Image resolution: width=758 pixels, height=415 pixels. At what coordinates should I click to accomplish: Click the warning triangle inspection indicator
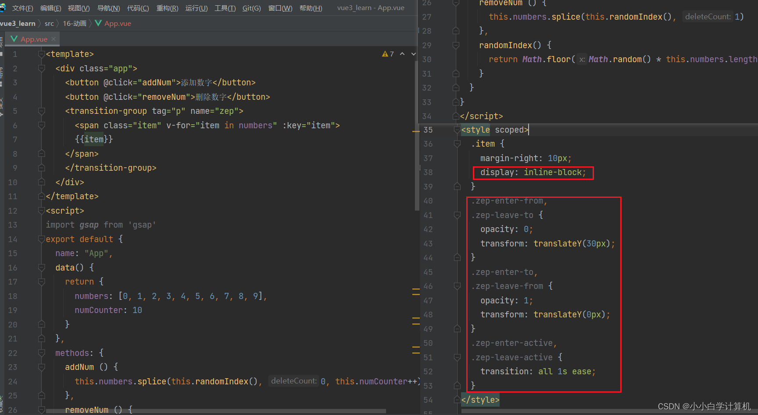tap(385, 54)
